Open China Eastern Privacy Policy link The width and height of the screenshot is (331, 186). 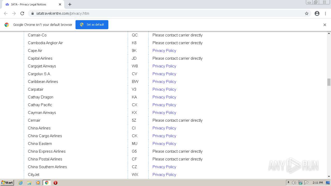pos(164,144)
